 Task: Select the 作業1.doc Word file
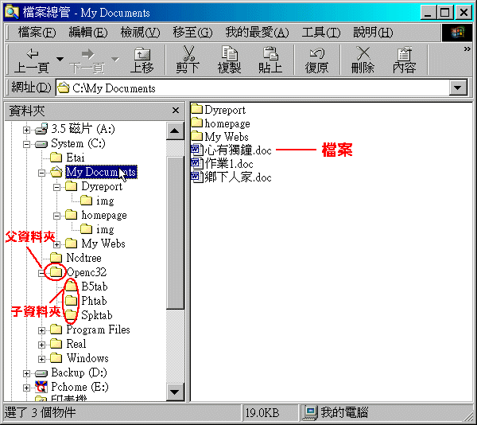pyautogui.click(x=222, y=164)
